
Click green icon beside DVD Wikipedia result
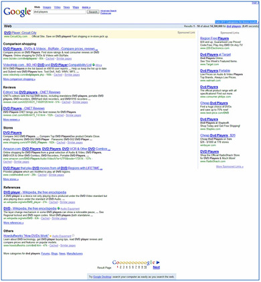click(x=59, y=208)
